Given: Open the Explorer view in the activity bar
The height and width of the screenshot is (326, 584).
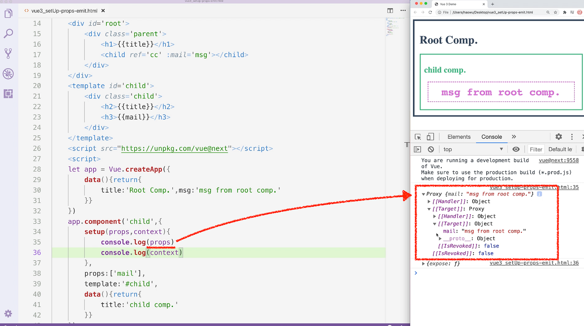Looking at the screenshot, I should 9,13.
